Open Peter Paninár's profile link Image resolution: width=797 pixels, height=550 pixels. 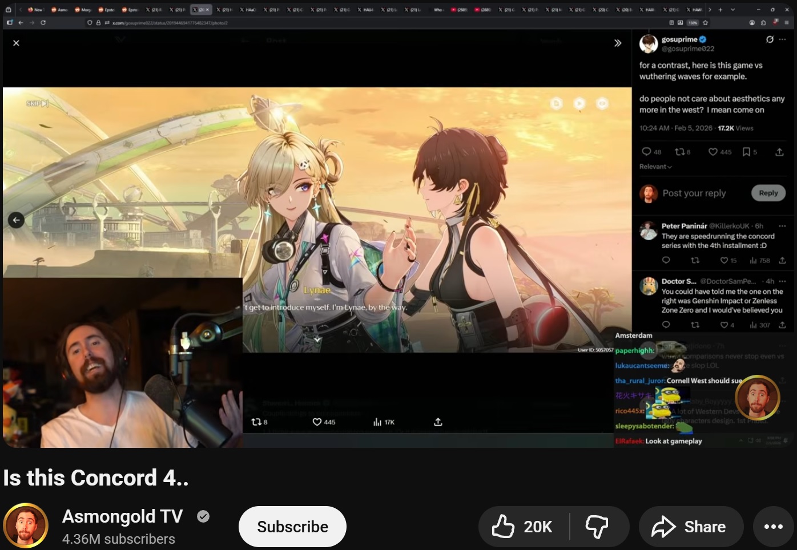[x=684, y=226]
